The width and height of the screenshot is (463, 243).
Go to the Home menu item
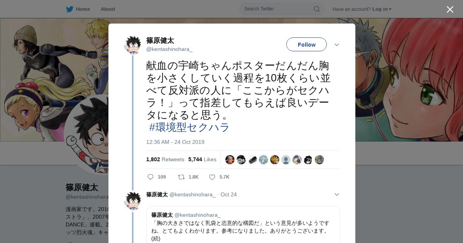[x=83, y=9]
